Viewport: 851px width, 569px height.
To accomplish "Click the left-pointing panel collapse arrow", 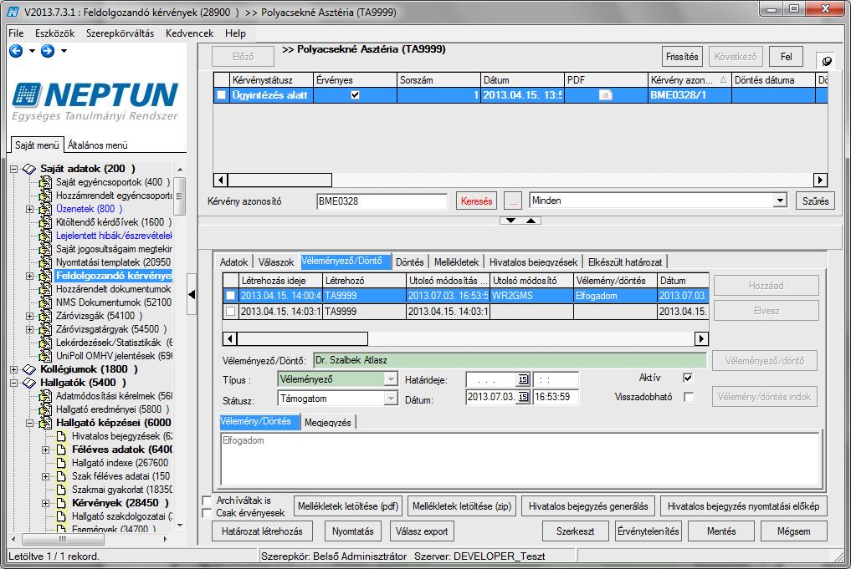I will click(x=192, y=294).
